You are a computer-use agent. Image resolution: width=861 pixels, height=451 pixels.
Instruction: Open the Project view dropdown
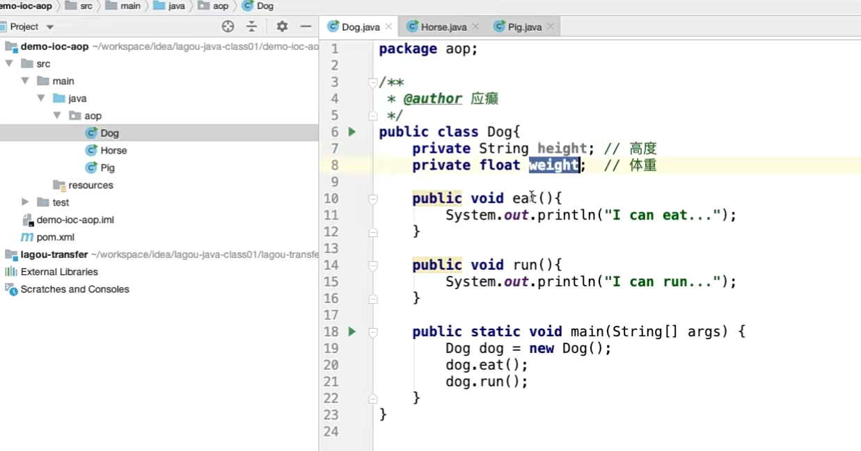pos(49,27)
